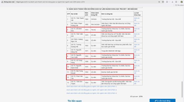Click the name cell 'GS.TS. Nguyễn Cao Huần'
The image size is (184, 102).
point(77,56)
